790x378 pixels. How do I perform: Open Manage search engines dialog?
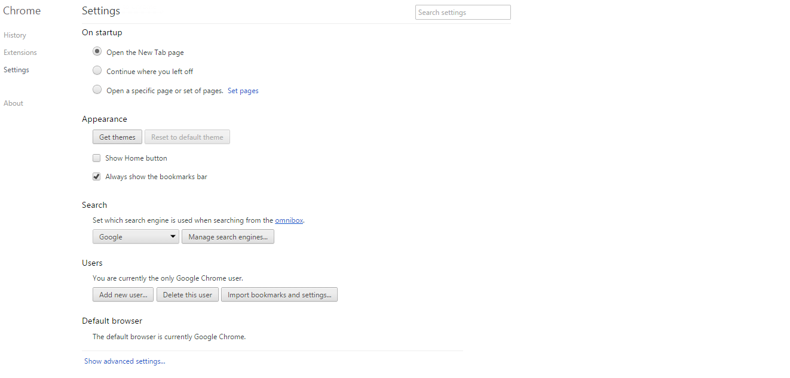click(x=228, y=237)
